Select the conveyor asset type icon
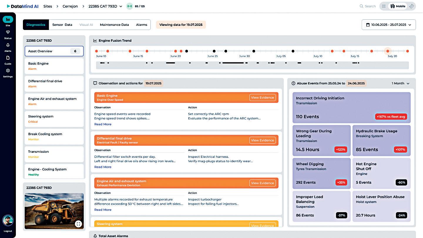423x238 pixels. point(412,6)
